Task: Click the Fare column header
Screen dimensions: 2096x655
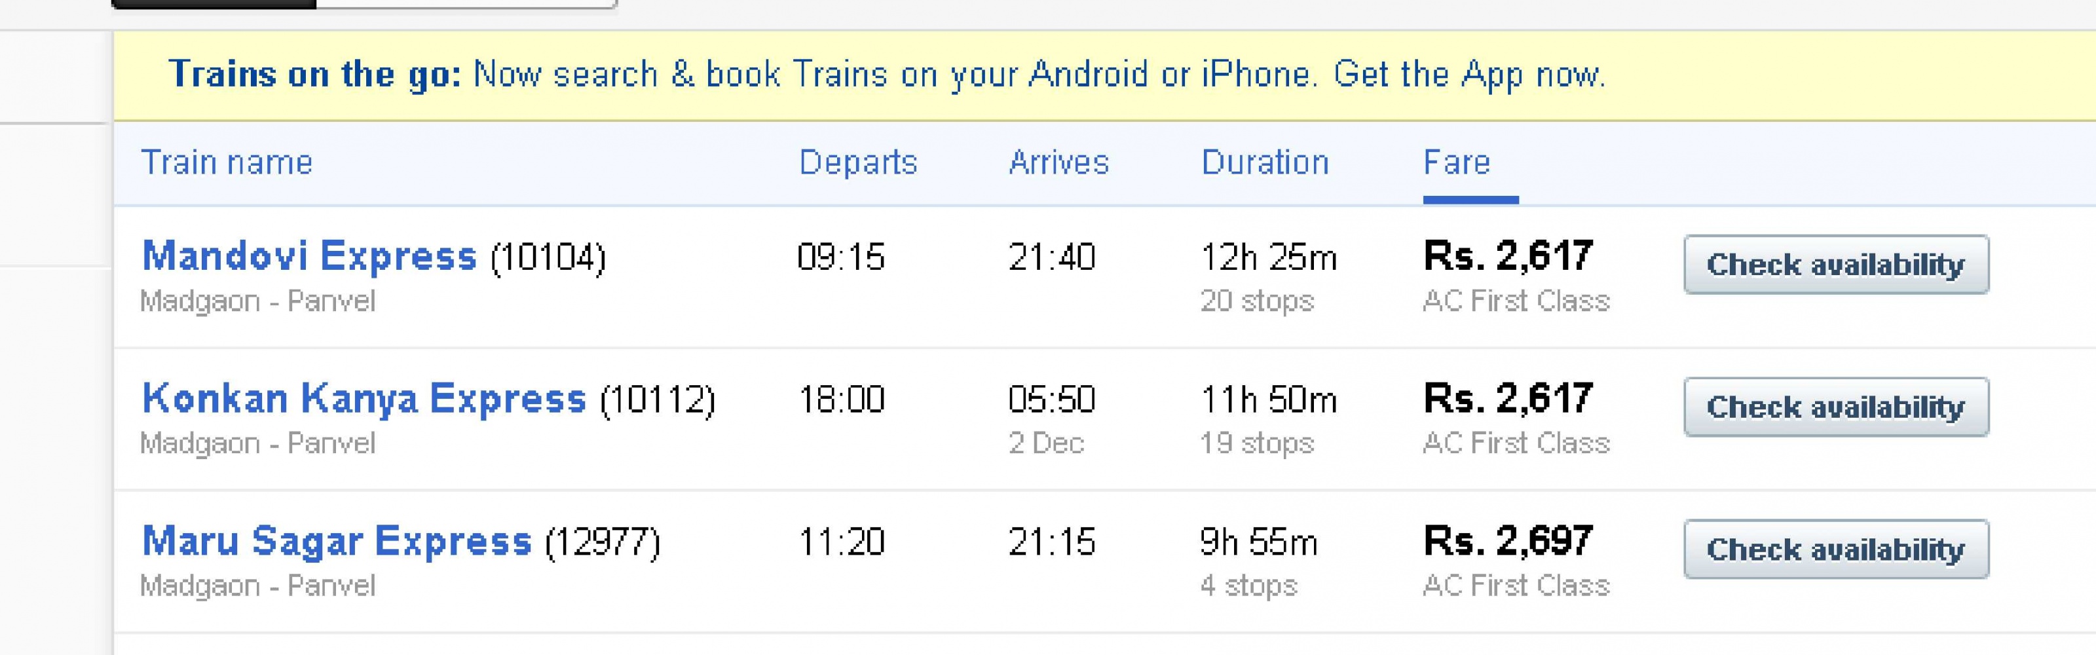Action: point(1457,162)
